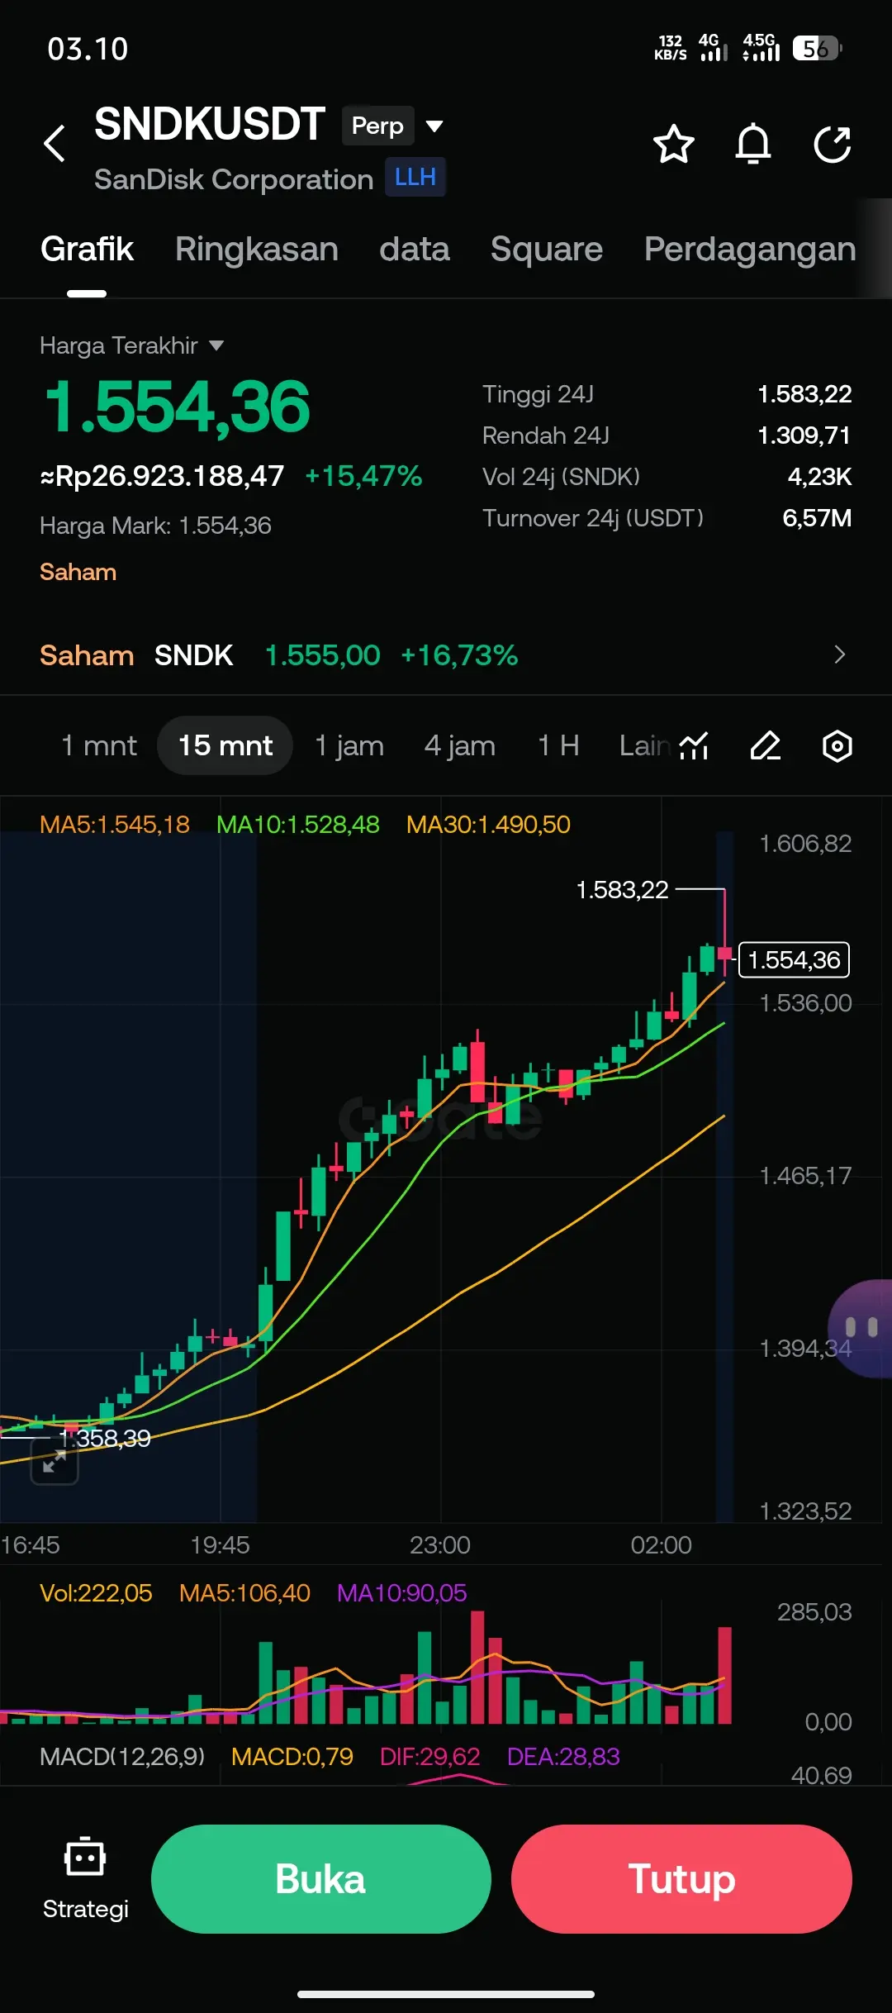This screenshot has height=2013, width=892.
Task: Expand the Harga Terakhir price selector
Action: pos(132,345)
